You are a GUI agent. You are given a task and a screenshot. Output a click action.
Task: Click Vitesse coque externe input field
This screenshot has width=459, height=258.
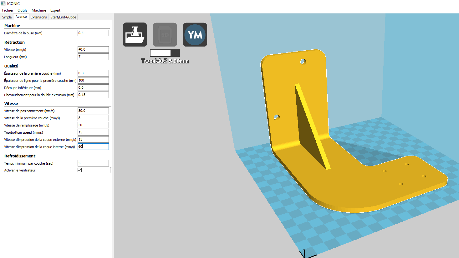(x=93, y=139)
